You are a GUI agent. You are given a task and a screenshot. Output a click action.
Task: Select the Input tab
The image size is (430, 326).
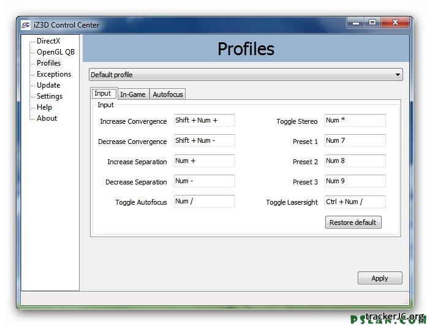click(103, 93)
